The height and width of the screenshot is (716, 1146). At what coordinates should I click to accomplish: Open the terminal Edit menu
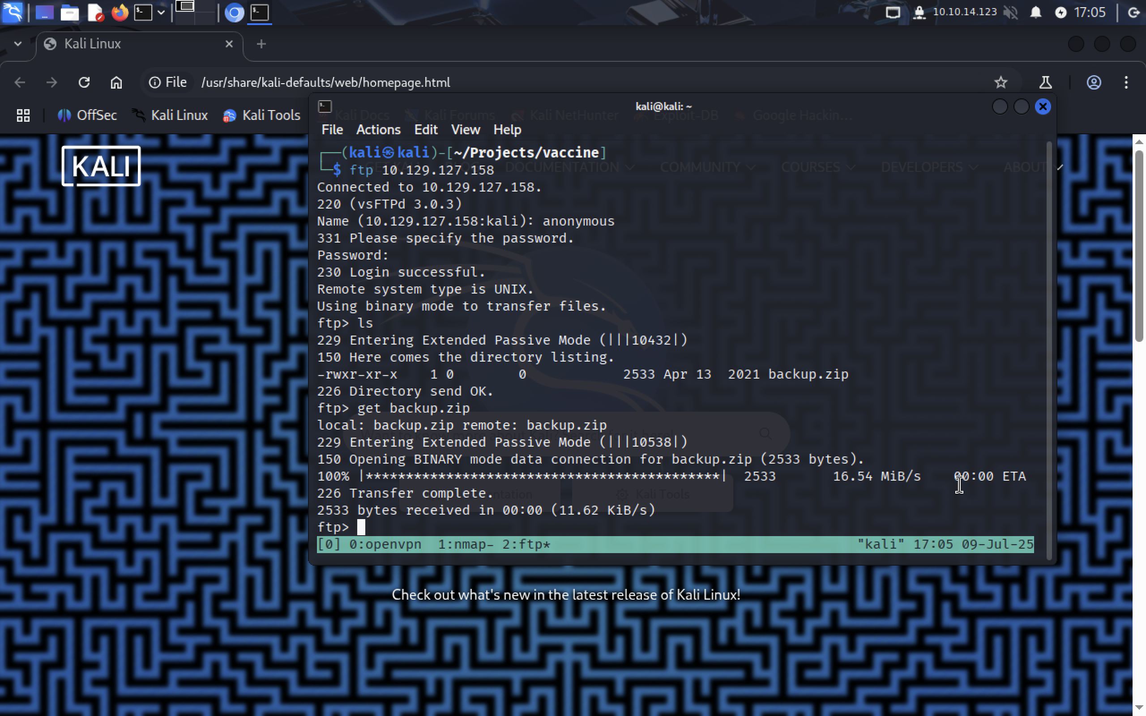pyautogui.click(x=426, y=130)
